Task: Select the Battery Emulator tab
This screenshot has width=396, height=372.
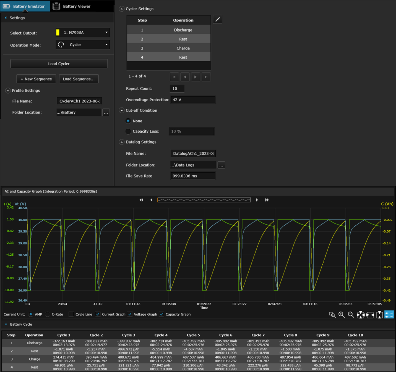Action: tap(25, 6)
